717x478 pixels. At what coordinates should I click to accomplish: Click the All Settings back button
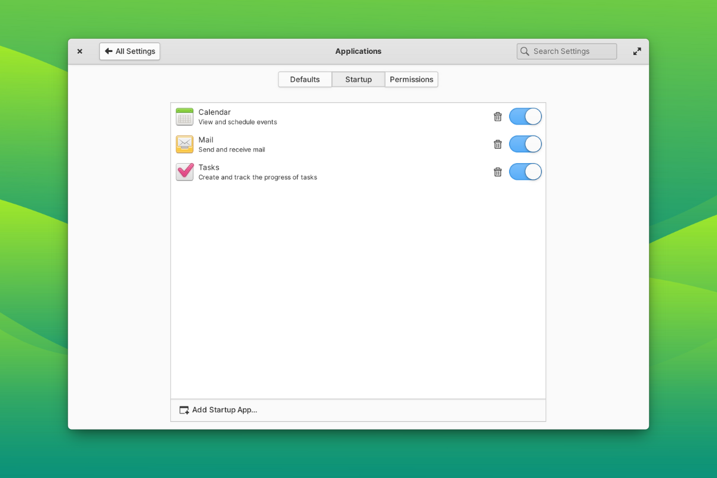[130, 51]
